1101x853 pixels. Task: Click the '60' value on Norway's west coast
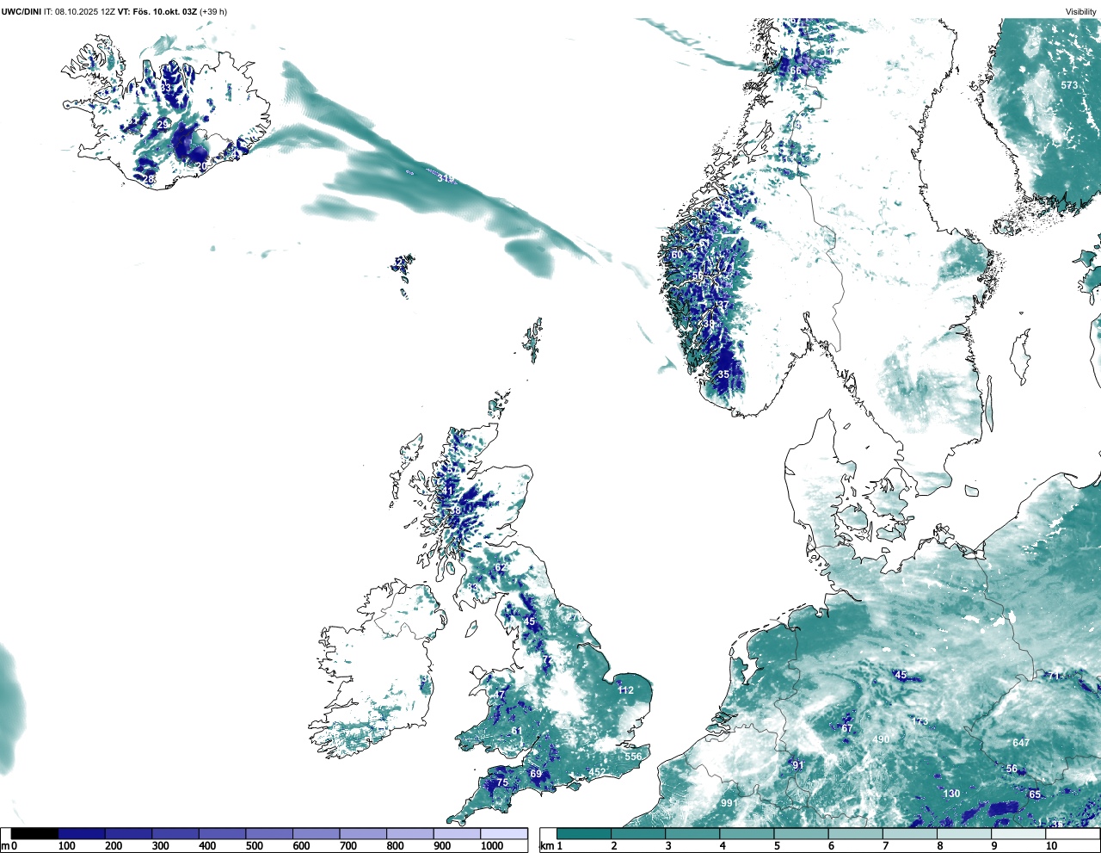coord(677,255)
